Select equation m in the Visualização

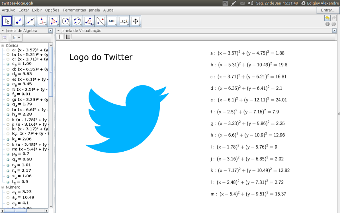point(248,194)
